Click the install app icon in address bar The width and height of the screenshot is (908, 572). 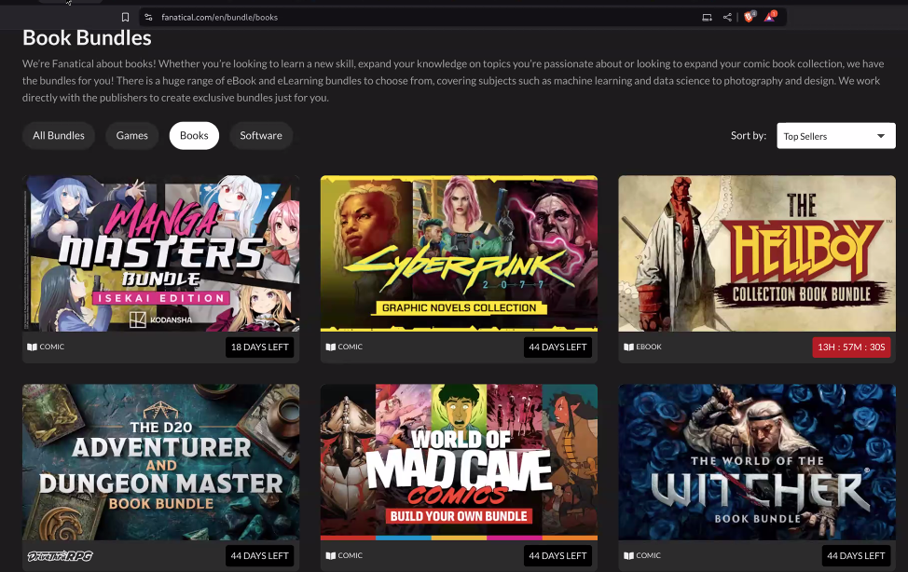click(x=707, y=18)
